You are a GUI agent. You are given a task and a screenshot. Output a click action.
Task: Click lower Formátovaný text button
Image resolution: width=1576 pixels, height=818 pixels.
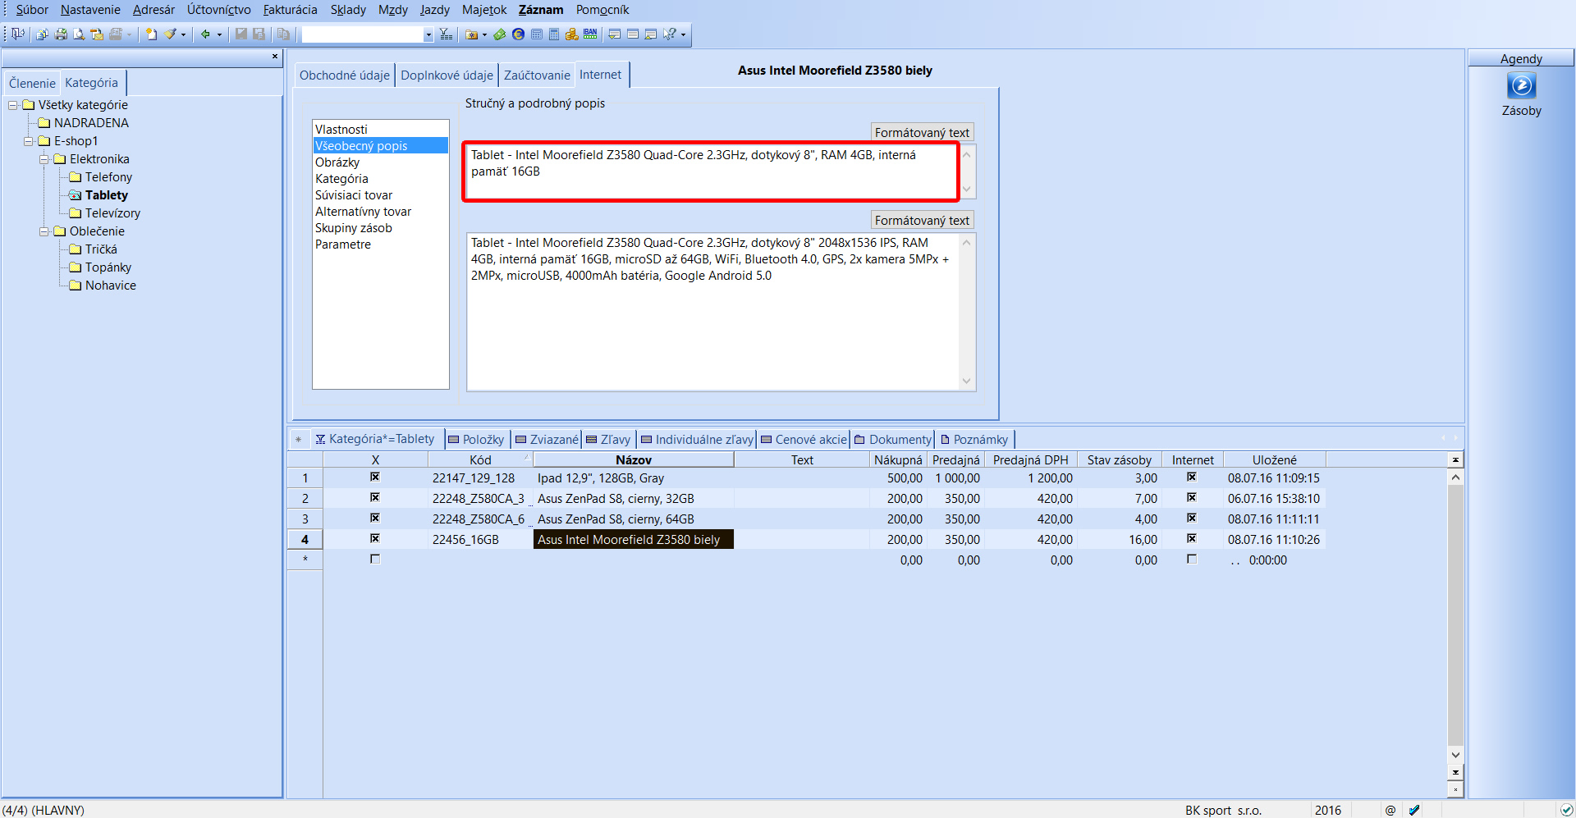[x=922, y=220]
